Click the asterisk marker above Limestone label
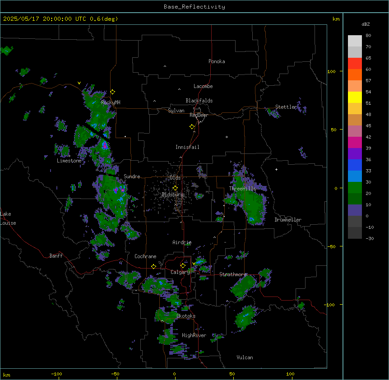Image resolution: width=389 pixels, height=380 pixels. click(69, 156)
